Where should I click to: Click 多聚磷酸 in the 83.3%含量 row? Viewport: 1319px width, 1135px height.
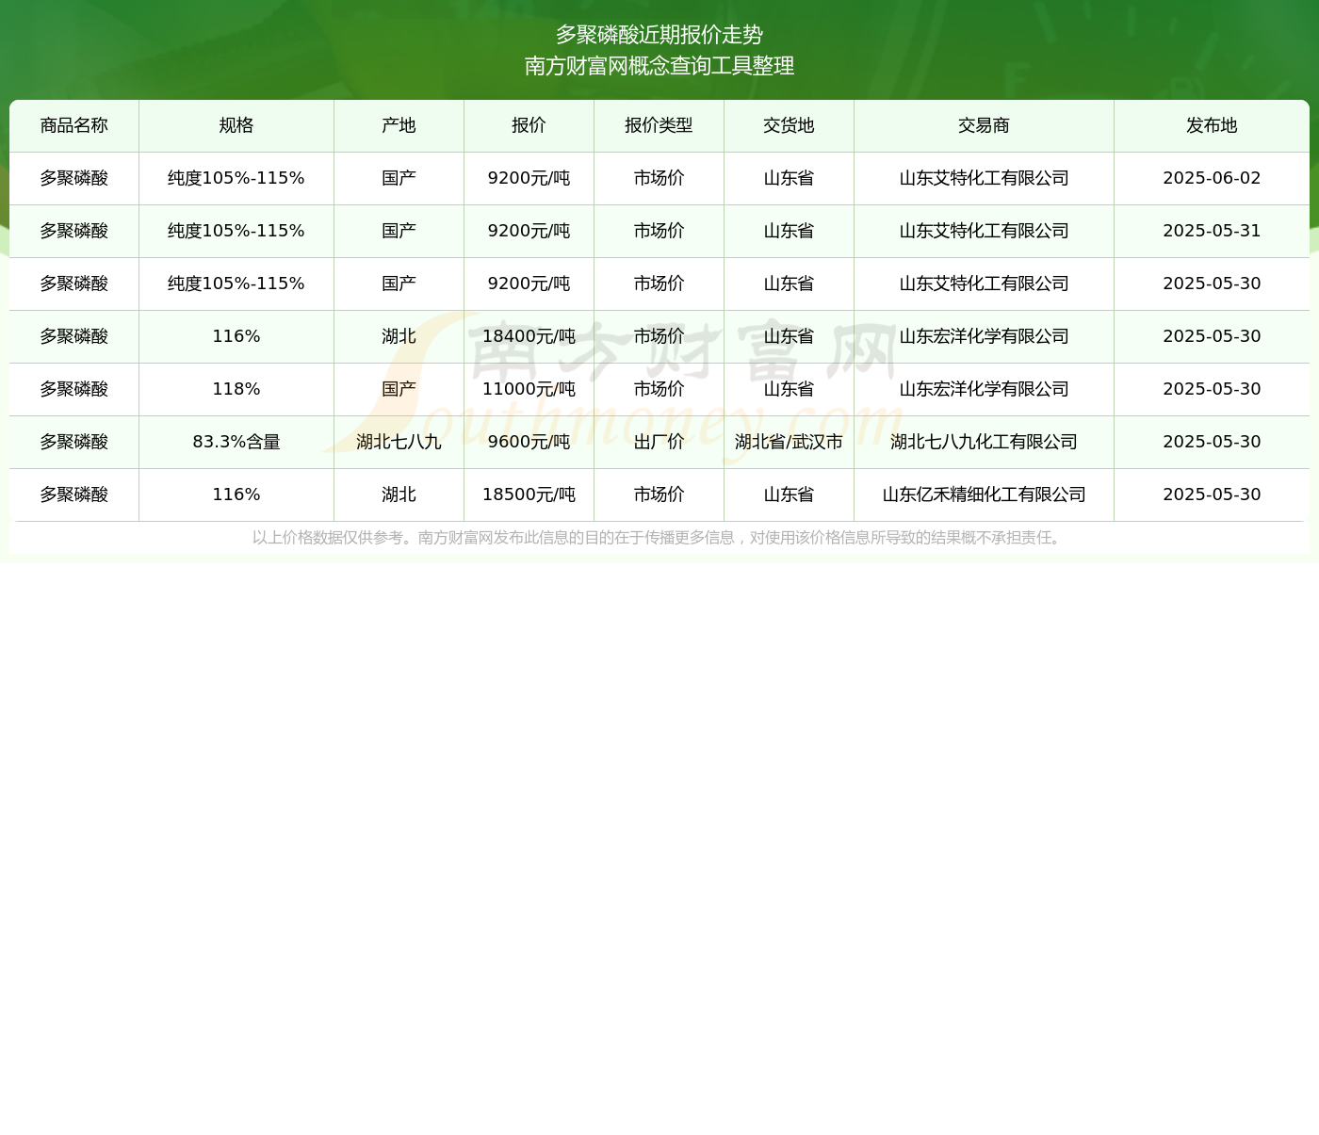tap(74, 442)
